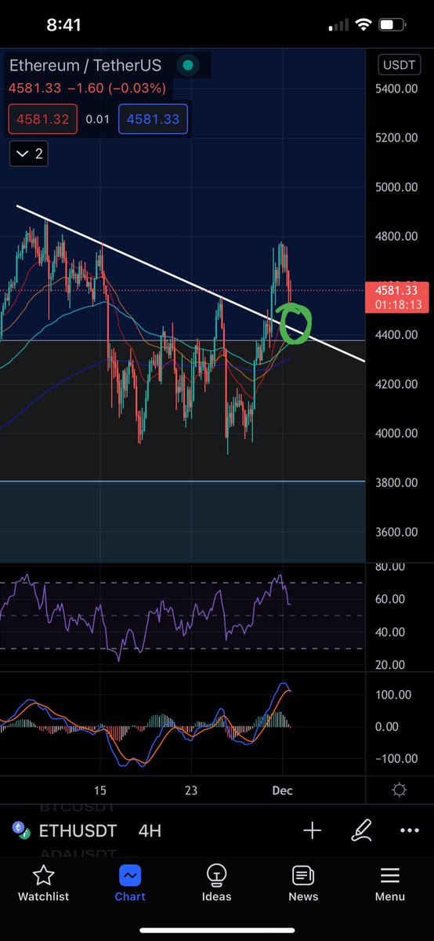Screen dimensions: 434x941
Task: Open the Ideas tab
Action: tap(217, 883)
